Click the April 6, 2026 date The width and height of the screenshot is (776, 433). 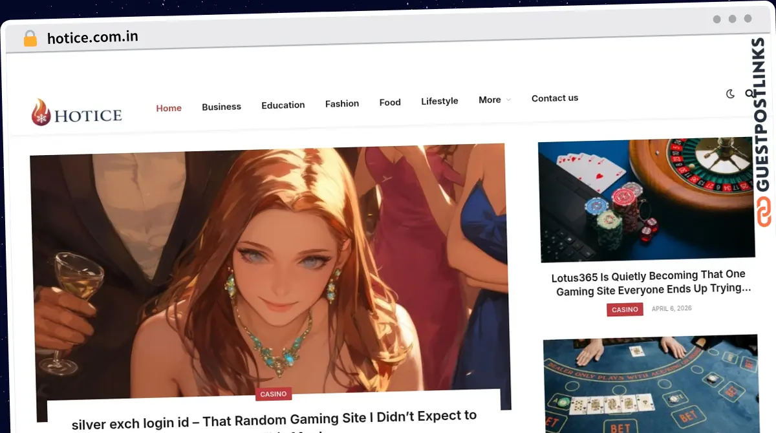[671, 308]
